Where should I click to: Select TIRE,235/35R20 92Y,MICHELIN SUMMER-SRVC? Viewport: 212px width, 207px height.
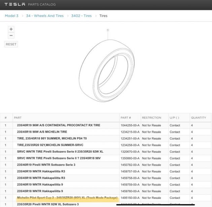tap(50, 145)
